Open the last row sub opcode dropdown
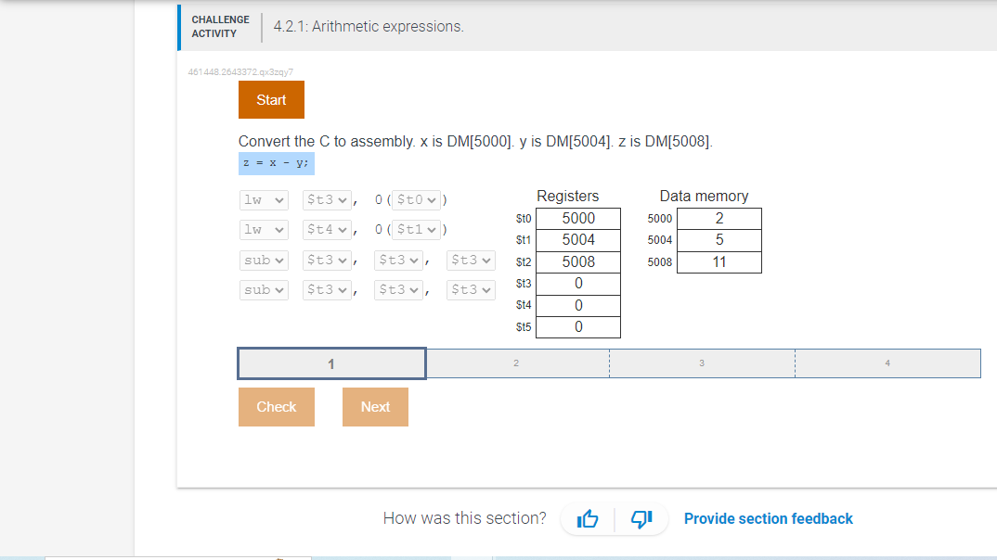997x560 pixels. click(x=264, y=289)
